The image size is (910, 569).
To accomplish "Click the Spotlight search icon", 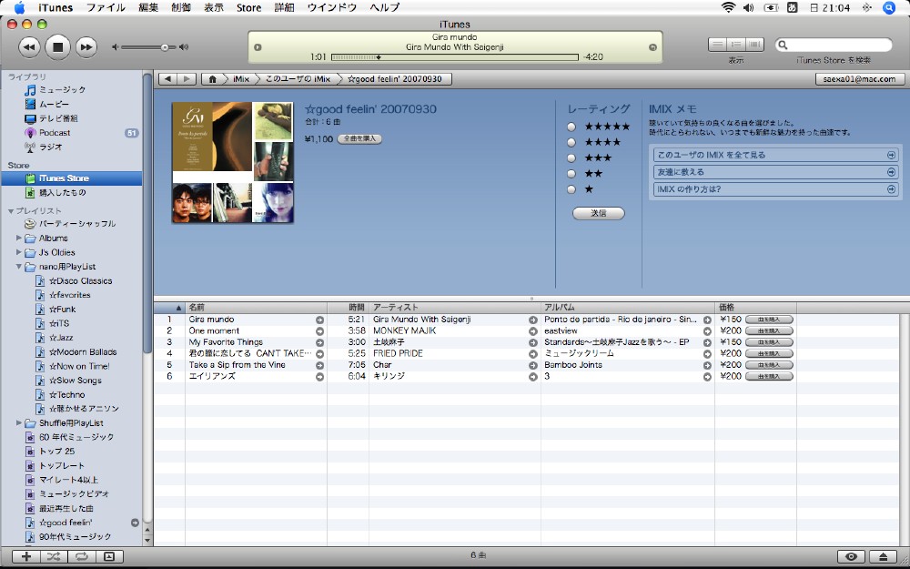I will (x=889, y=7).
